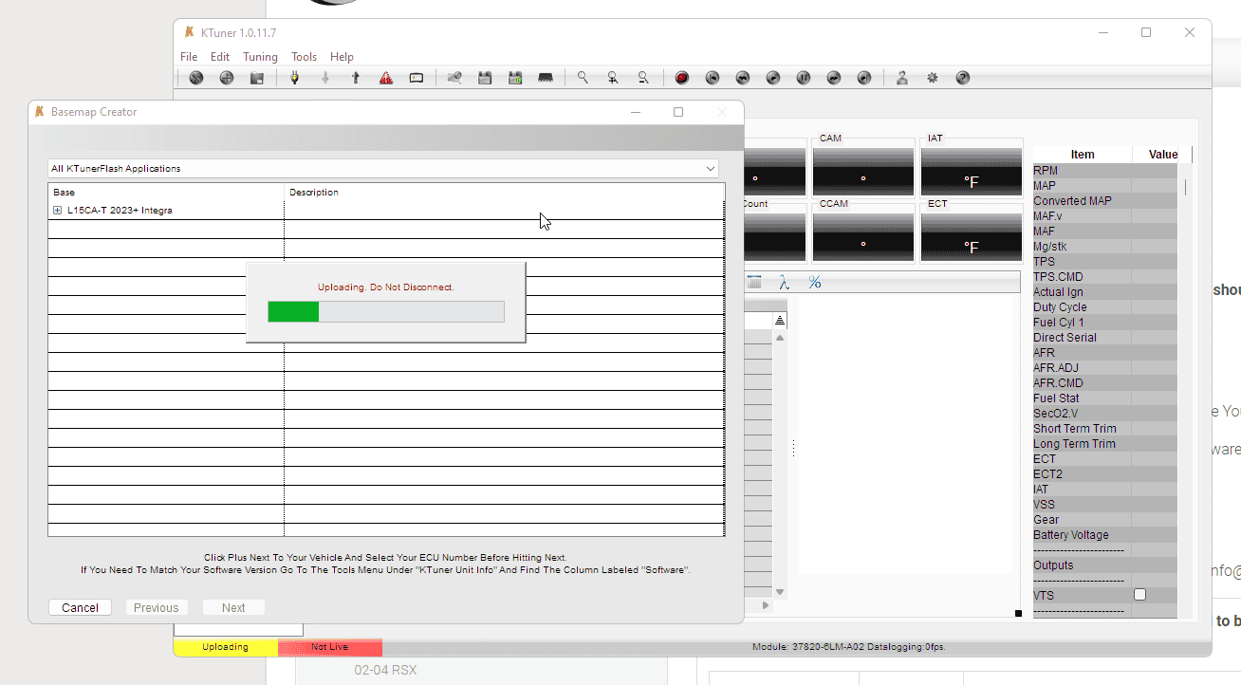This screenshot has width=1241, height=685.
Task: Open the Tuning menu
Action: (x=260, y=56)
